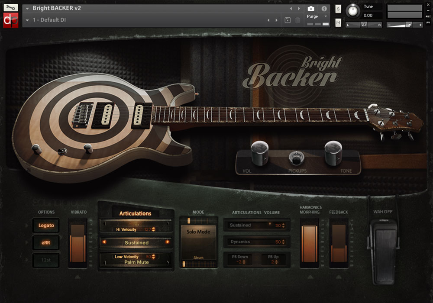Image resolution: width=433 pixels, height=303 pixels.
Task: Adjust Dynamics 50 stepper
Action: [283, 242]
